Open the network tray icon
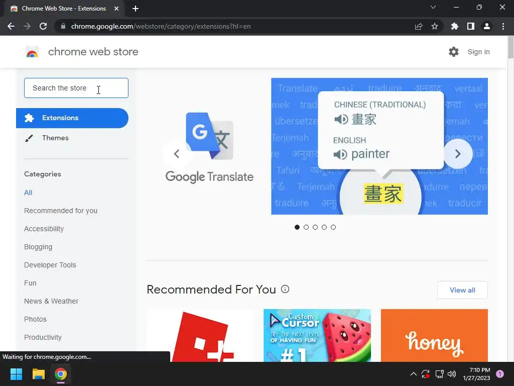This screenshot has width=514, height=386. (x=439, y=374)
